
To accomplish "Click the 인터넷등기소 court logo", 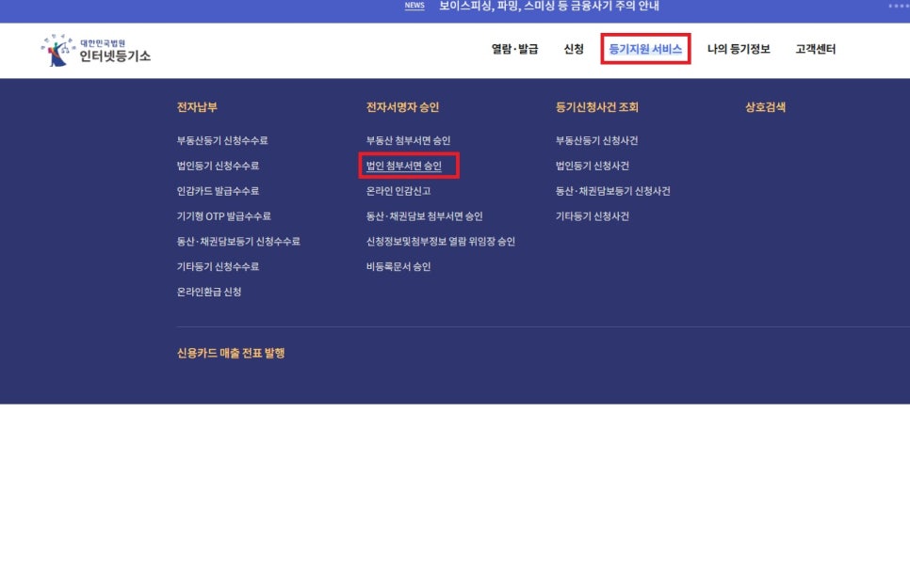I will (x=96, y=50).
